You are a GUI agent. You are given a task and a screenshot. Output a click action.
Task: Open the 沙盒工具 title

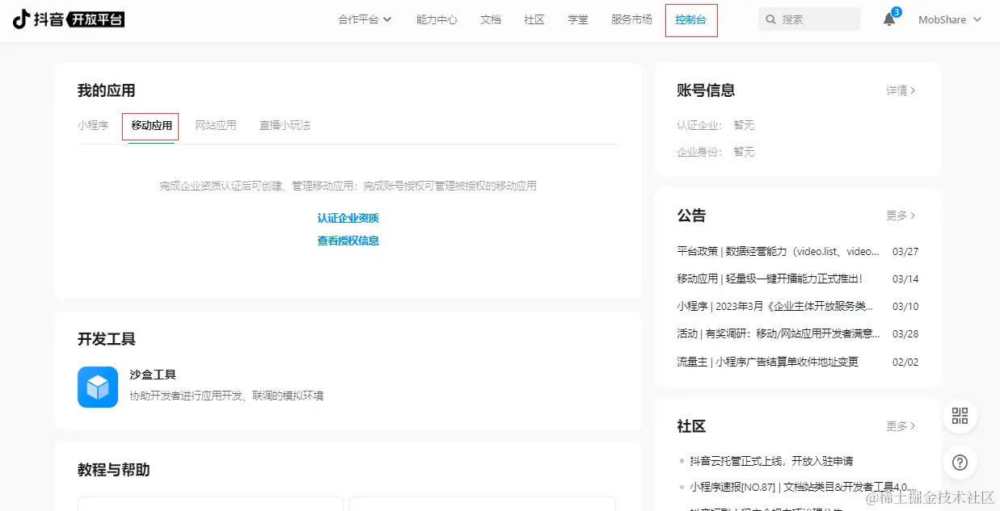153,375
